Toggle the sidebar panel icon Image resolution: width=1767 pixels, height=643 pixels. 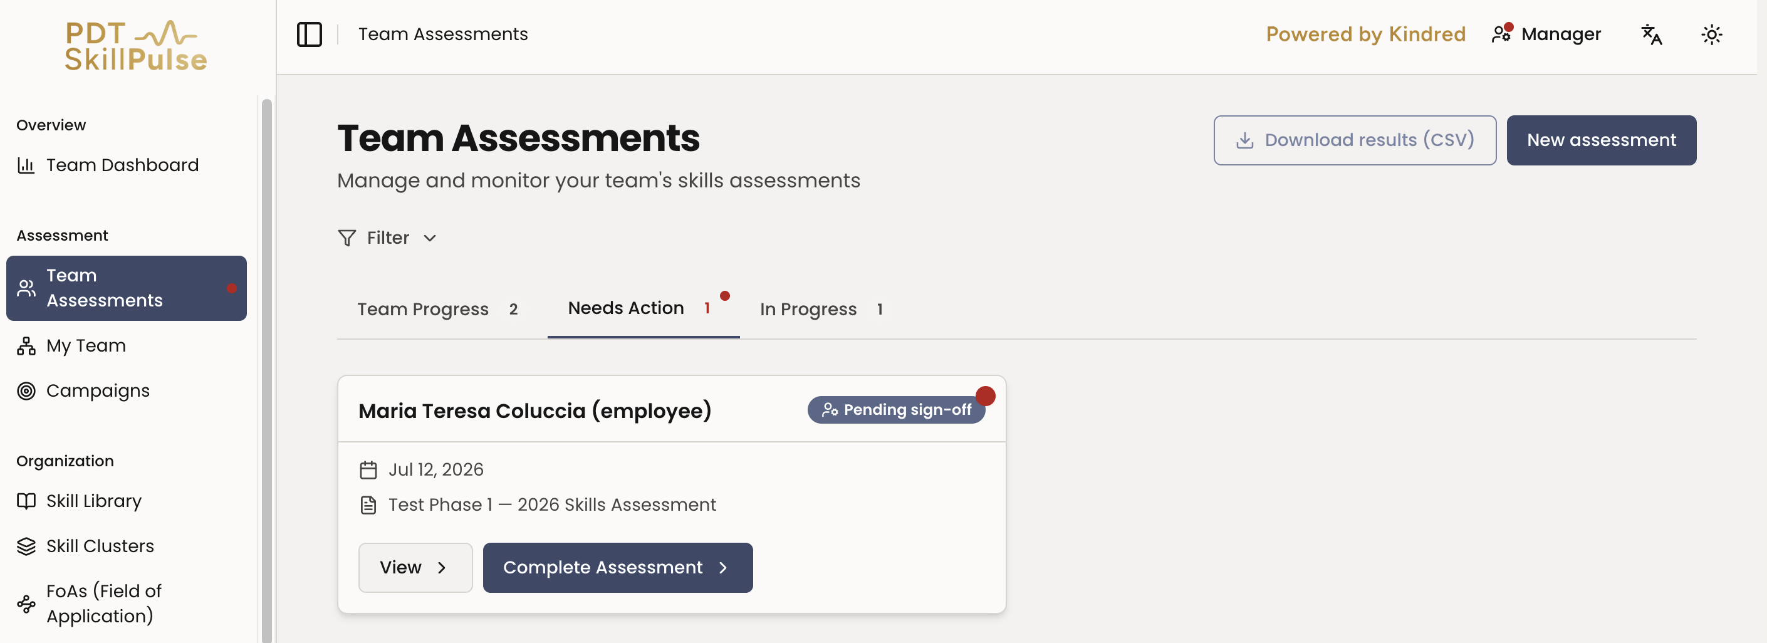[x=310, y=34]
